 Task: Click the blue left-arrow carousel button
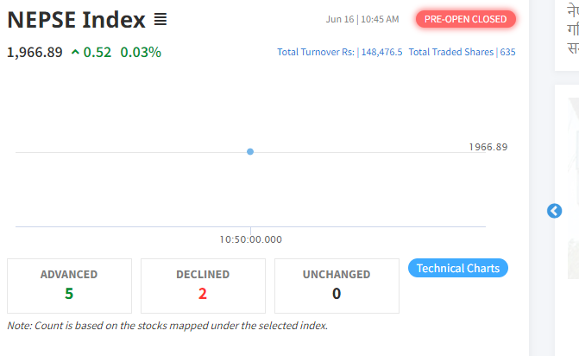coord(554,211)
